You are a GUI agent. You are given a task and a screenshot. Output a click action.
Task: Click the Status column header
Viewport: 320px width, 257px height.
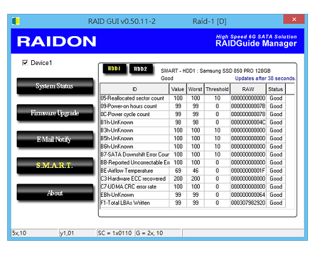point(275,89)
